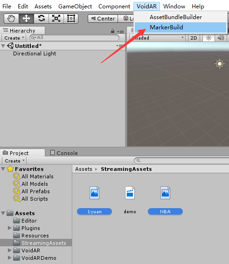Click the Project search field
Image resolution: width=229 pixels, height=264 pixels.
point(181,161)
